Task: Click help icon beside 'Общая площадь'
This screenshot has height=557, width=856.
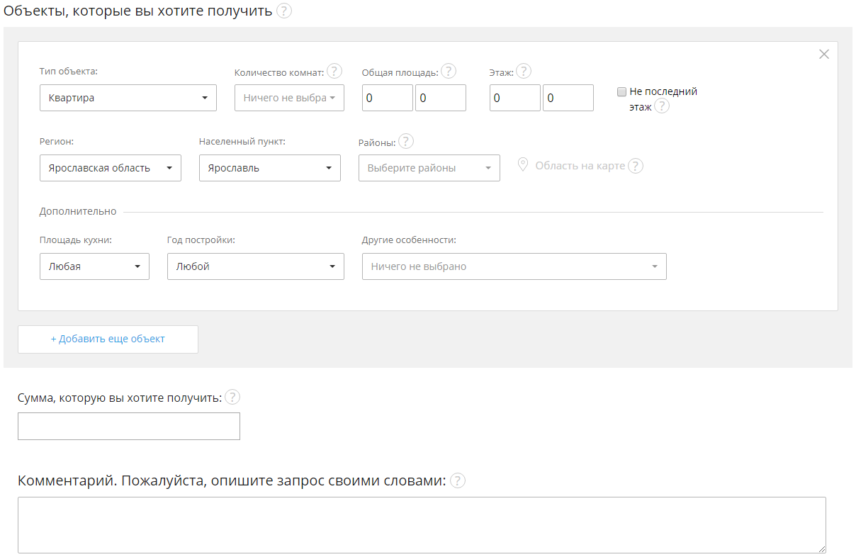Action: point(449,72)
